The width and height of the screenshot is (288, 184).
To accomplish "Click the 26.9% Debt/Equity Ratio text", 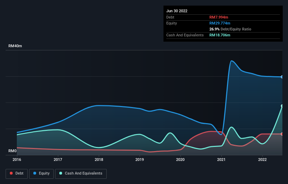I will [x=230, y=29].
